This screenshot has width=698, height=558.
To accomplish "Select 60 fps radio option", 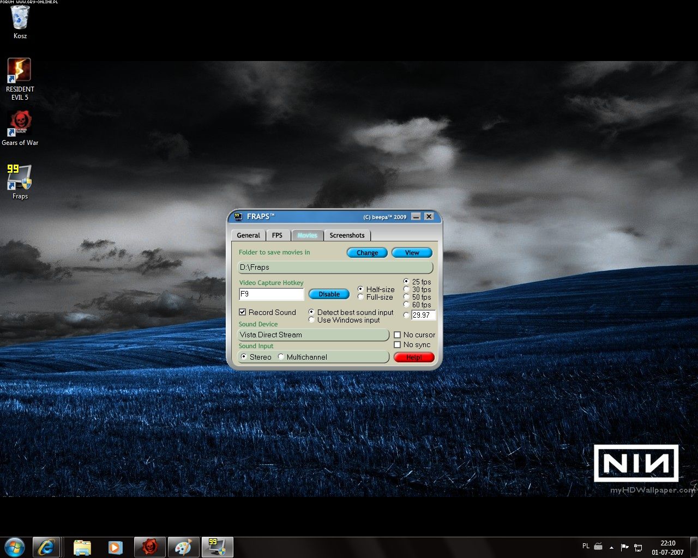I will coord(417,305).
